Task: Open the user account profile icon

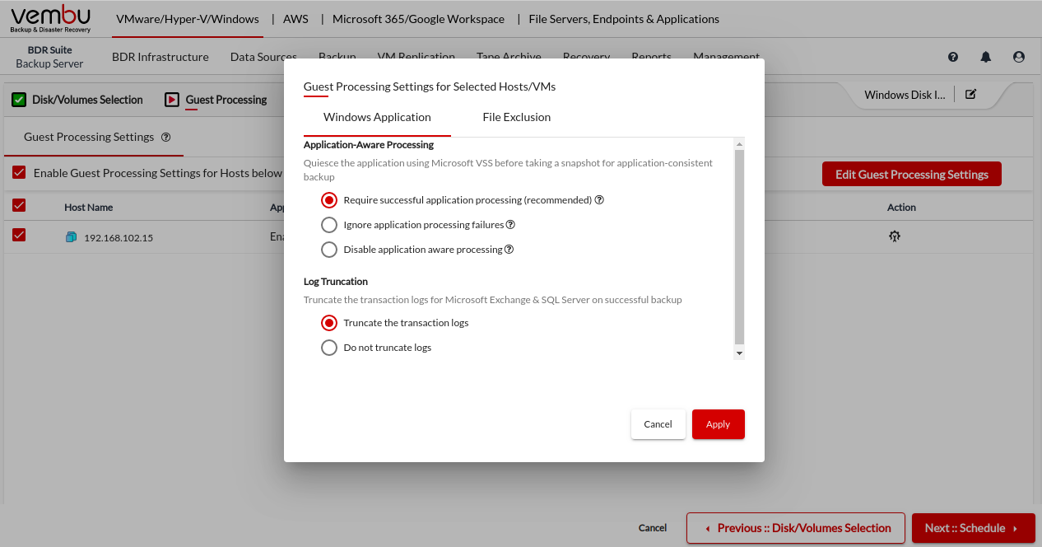Action: tap(1019, 57)
